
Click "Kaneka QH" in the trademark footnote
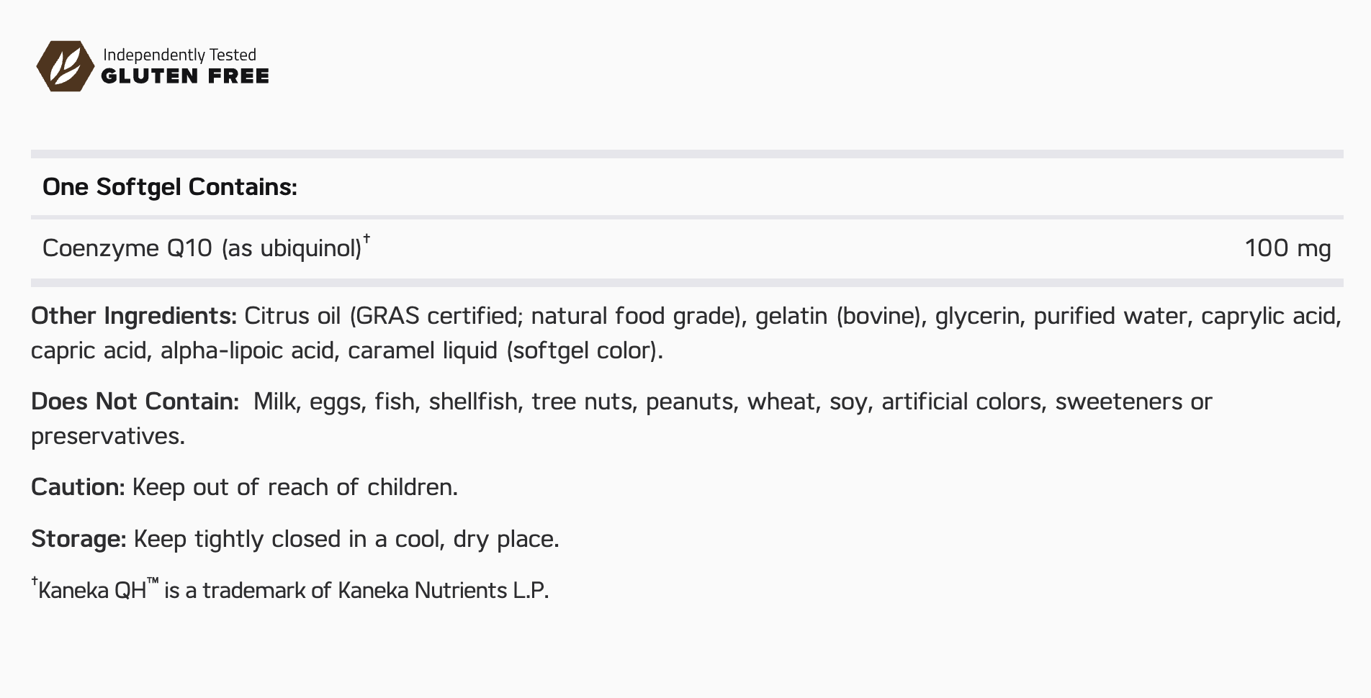tap(92, 591)
